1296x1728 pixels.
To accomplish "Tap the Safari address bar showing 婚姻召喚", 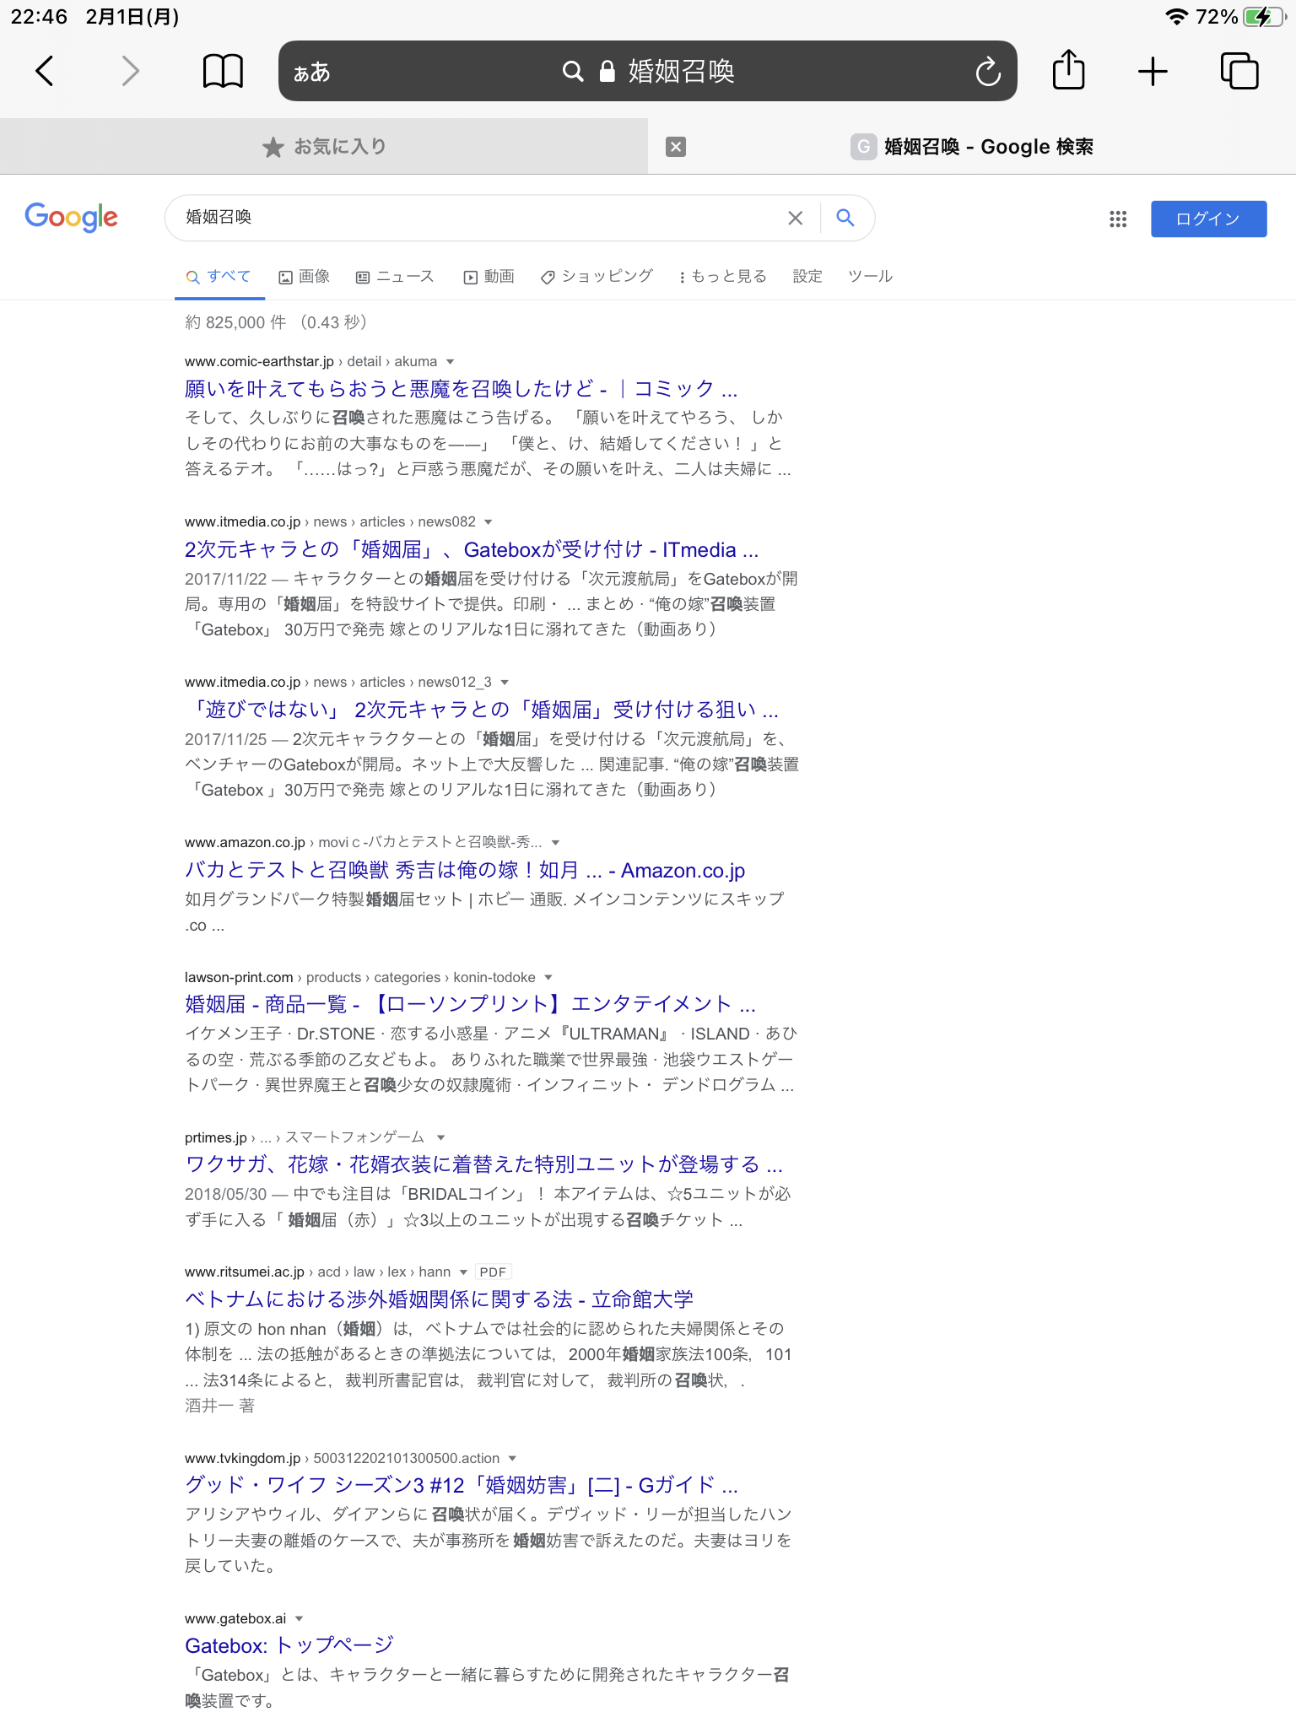I will [x=648, y=71].
